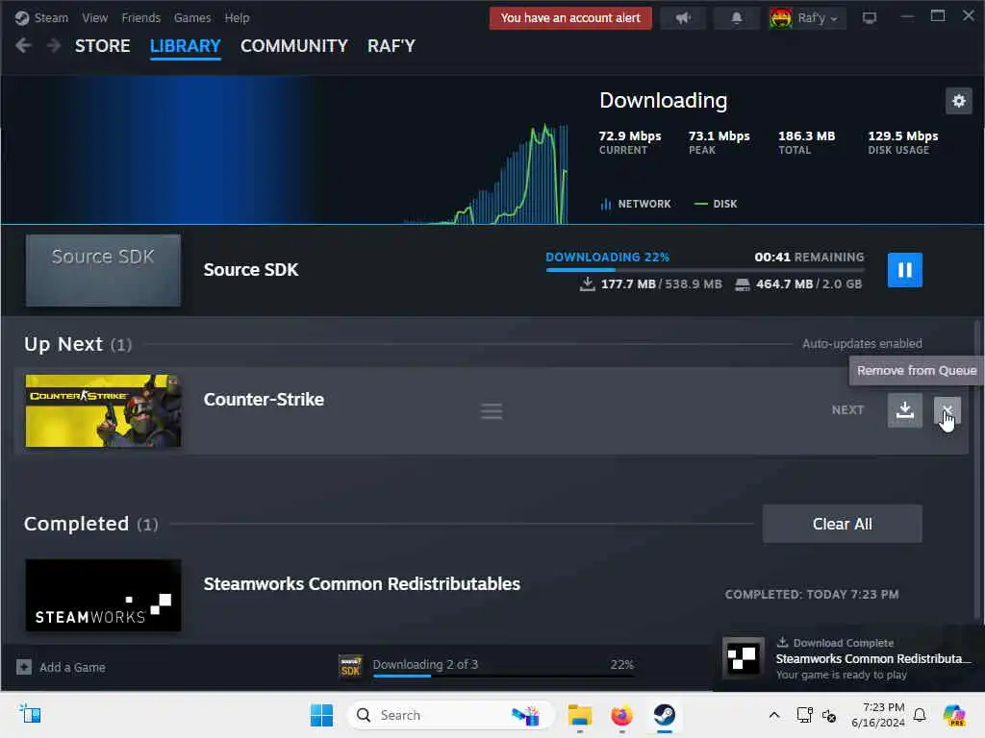The height and width of the screenshot is (738, 985).
Task: Click the Source SDK title
Action: (251, 270)
